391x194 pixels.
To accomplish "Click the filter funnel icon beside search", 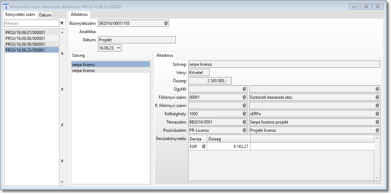I will (62, 23).
